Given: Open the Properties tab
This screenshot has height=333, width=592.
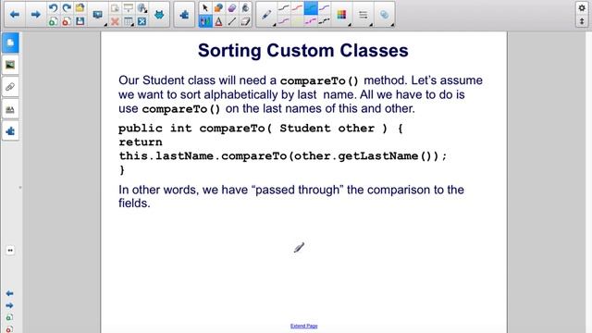Looking at the screenshot, I should coord(10,109).
